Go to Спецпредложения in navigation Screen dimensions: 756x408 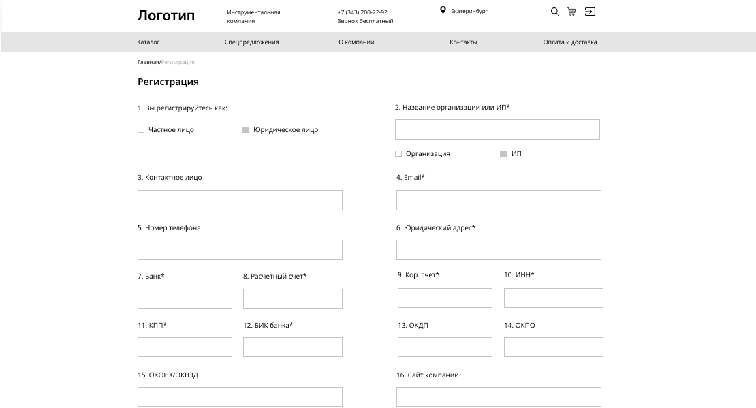coord(251,42)
